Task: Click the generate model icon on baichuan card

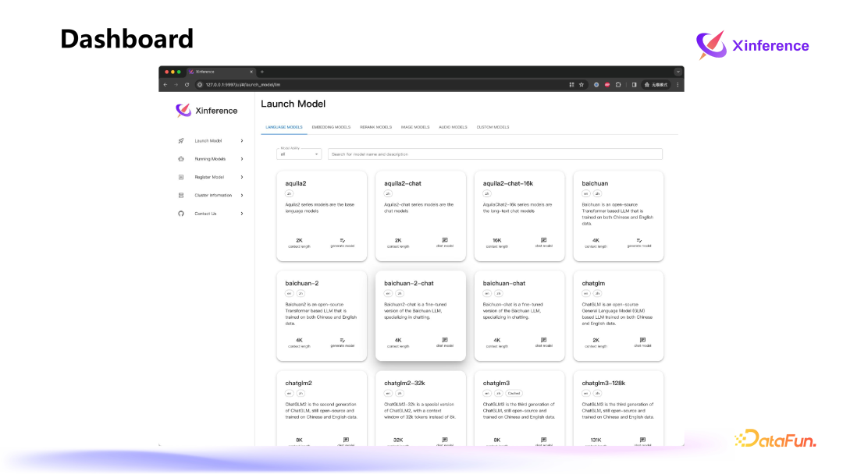Action: (639, 240)
